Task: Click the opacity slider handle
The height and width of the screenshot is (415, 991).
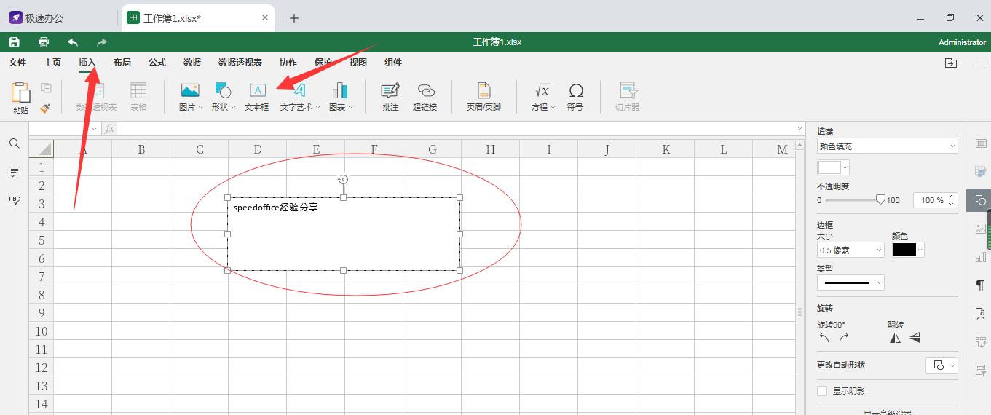Action: pyautogui.click(x=880, y=199)
